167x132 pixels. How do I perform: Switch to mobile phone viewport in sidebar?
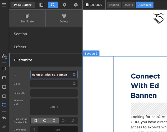(x=4, y=69)
